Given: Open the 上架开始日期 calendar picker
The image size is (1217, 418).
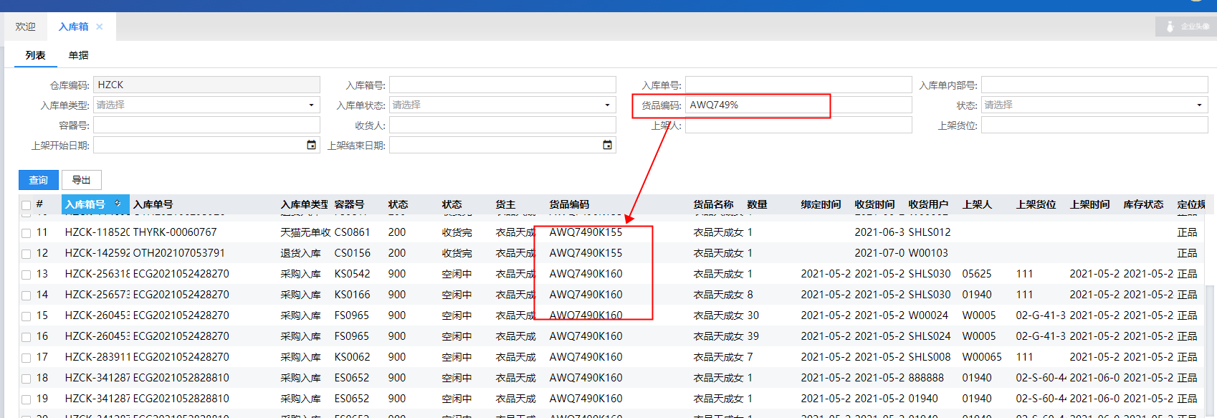Looking at the screenshot, I should point(311,145).
